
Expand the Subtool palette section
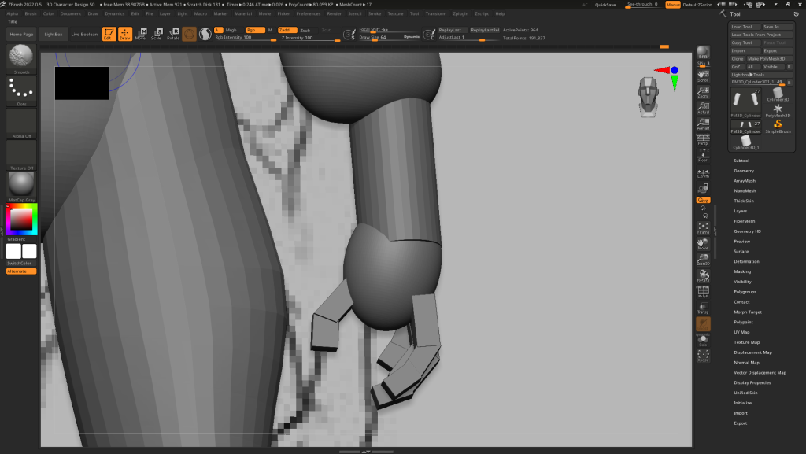click(x=741, y=161)
